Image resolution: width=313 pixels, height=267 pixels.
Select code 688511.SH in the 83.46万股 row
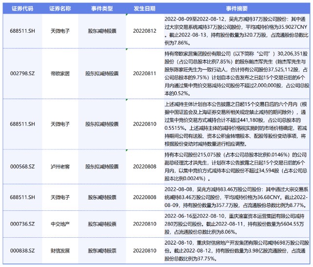(22, 197)
